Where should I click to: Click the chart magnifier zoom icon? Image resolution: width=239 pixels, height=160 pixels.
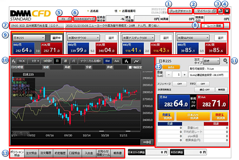point(21,133)
